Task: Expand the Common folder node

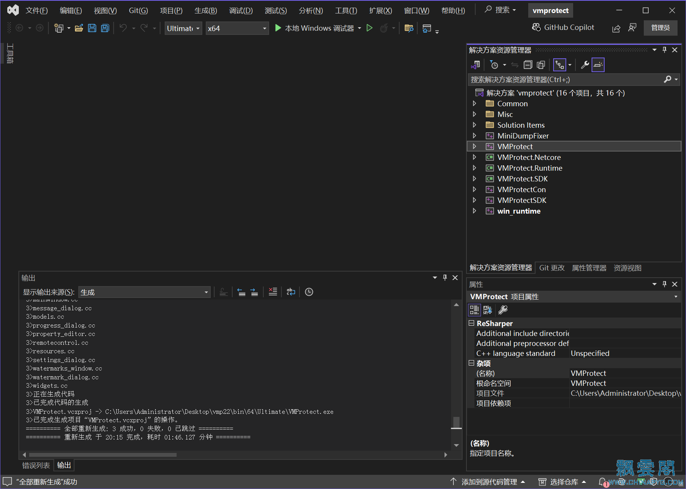Action: [474, 104]
